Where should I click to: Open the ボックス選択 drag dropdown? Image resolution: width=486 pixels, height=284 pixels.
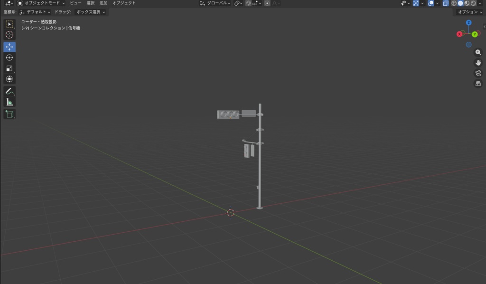91,12
